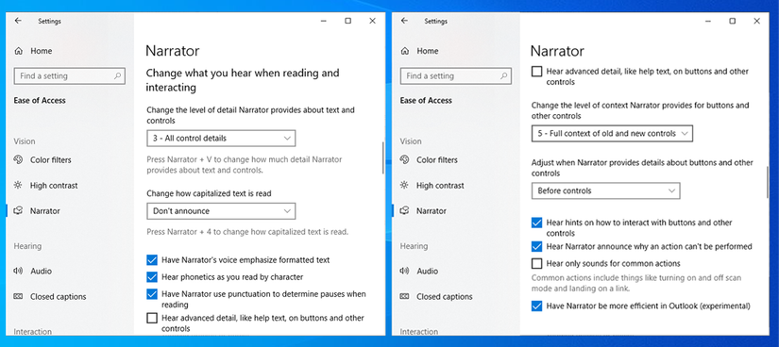Open the Before controls dropdown
The width and height of the screenshot is (779, 347).
[x=605, y=190]
